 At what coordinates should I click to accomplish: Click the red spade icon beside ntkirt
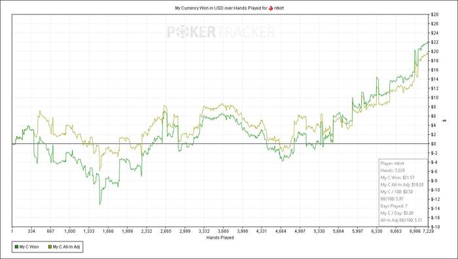pyautogui.click(x=270, y=9)
